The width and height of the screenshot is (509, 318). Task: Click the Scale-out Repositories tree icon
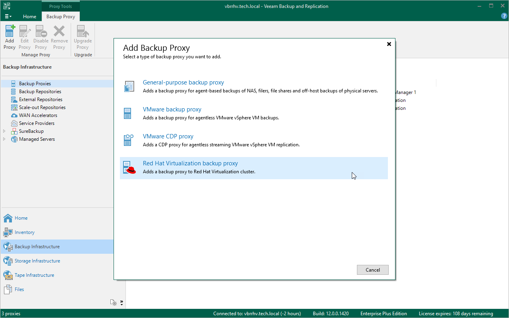(x=13, y=107)
